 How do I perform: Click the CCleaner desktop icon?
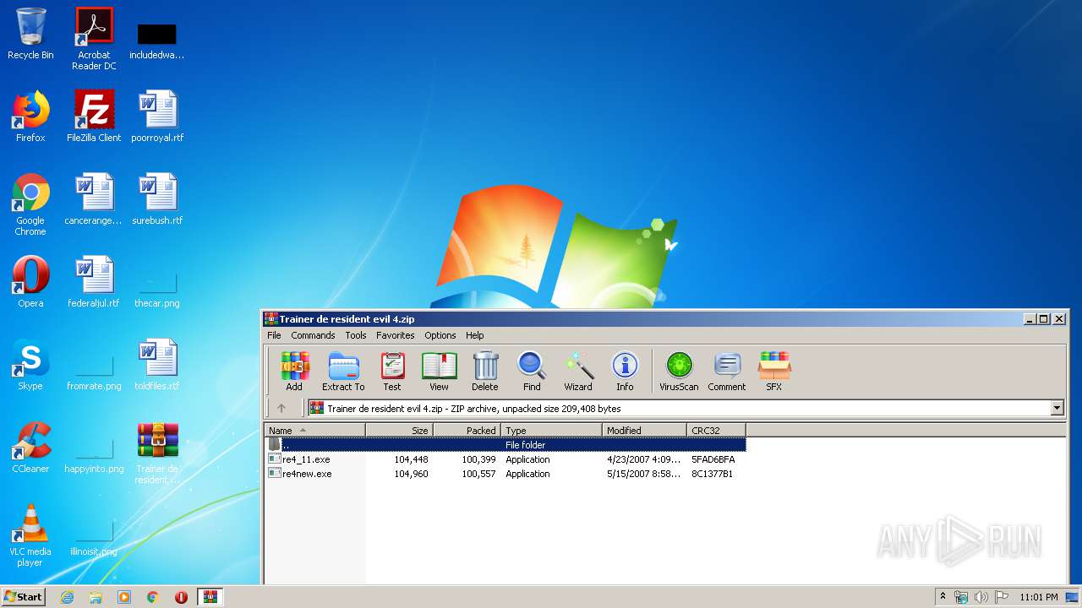click(30, 448)
